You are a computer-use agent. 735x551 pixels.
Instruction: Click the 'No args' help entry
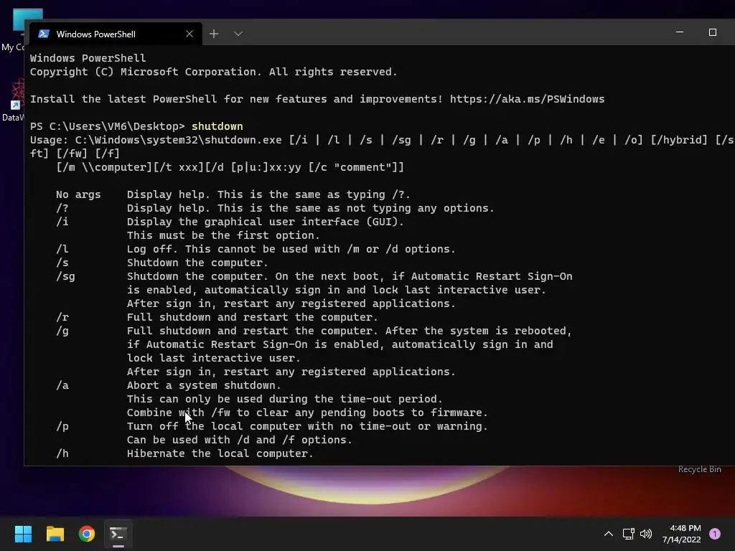[78, 194]
